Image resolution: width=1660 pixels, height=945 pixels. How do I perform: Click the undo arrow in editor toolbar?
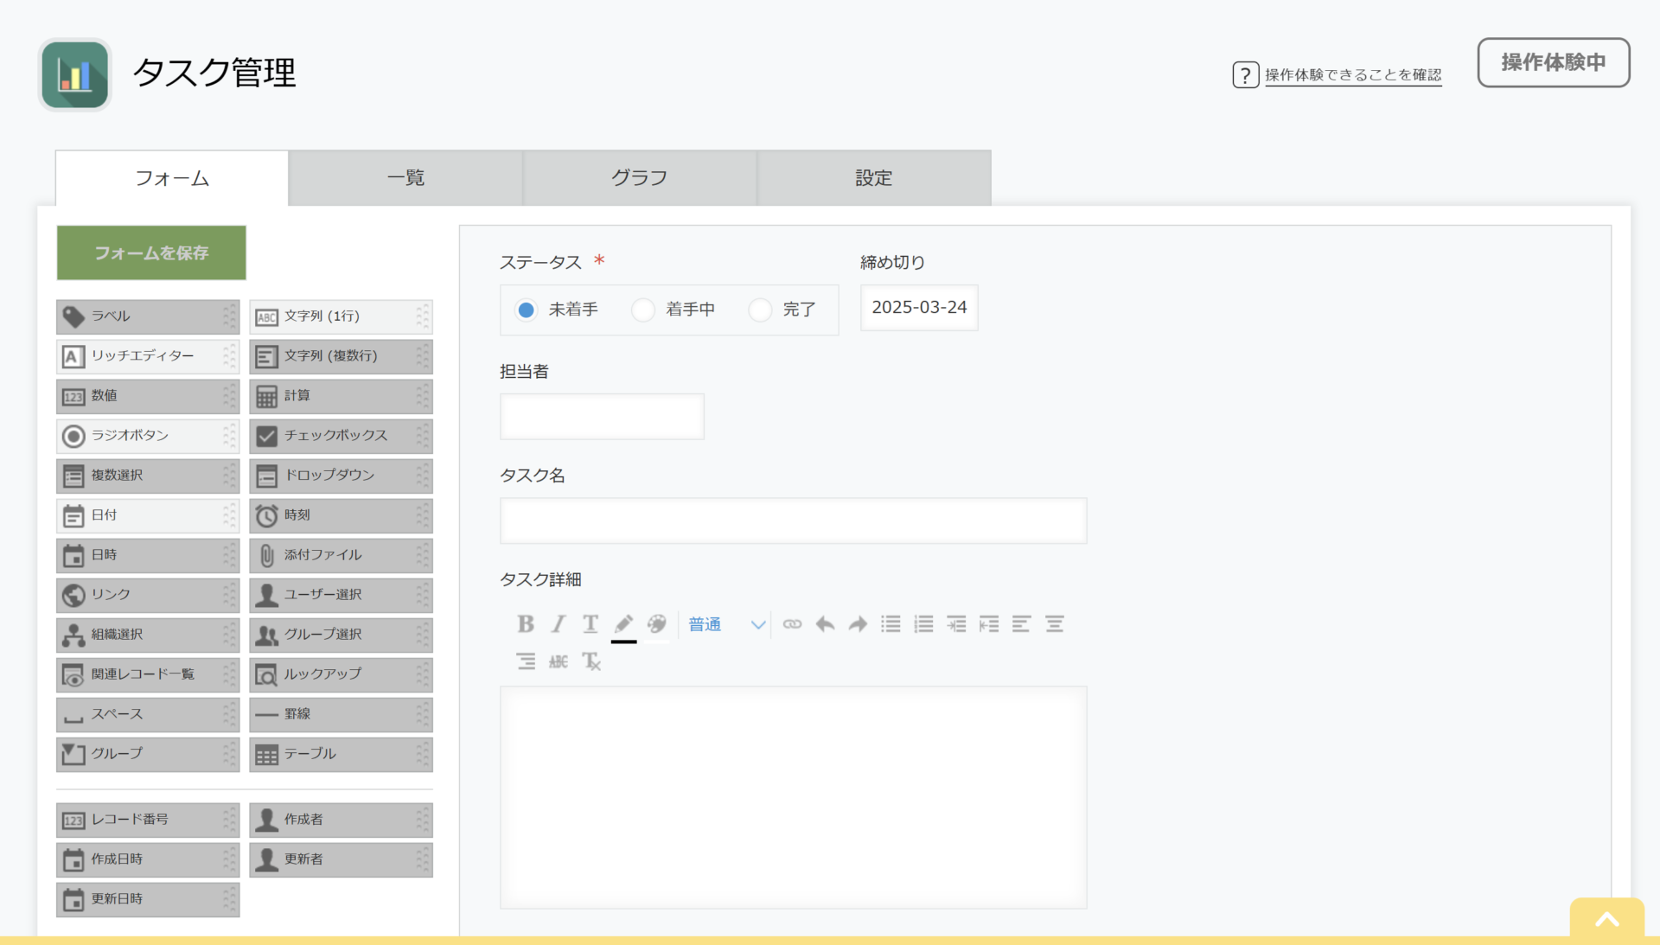[825, 624]
